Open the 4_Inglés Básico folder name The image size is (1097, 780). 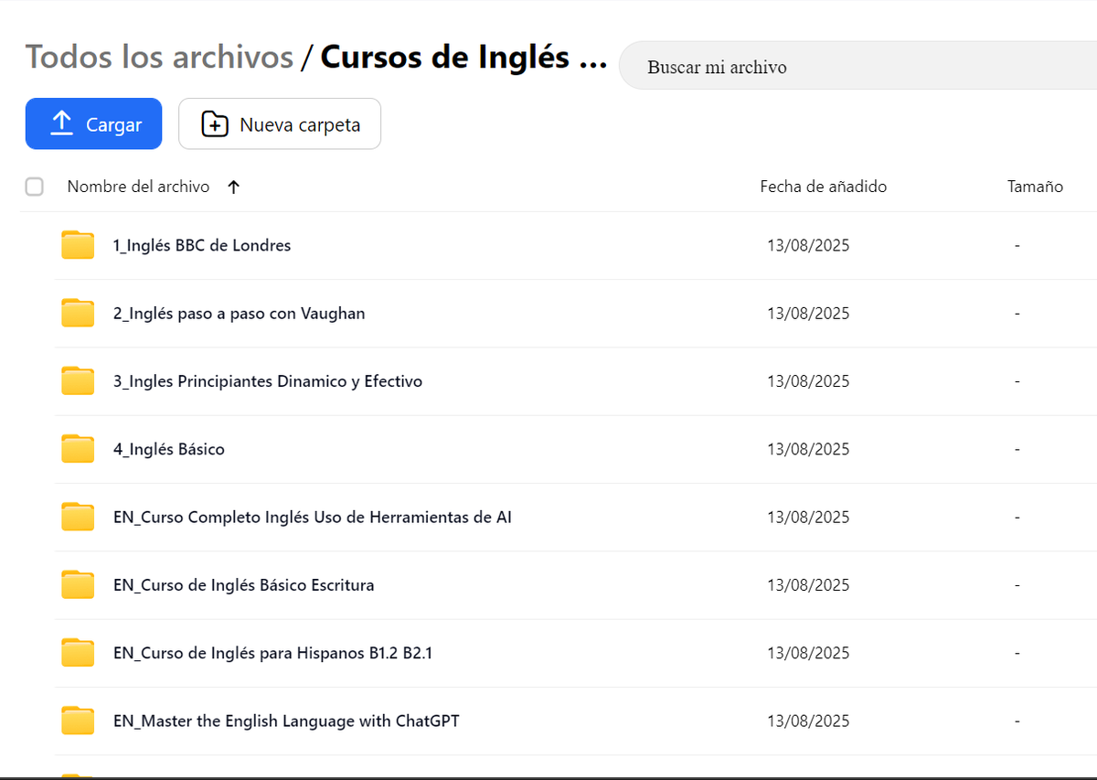point(169,449)
